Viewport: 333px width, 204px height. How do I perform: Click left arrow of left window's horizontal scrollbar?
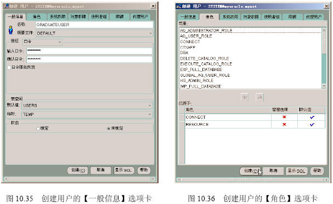5,179
